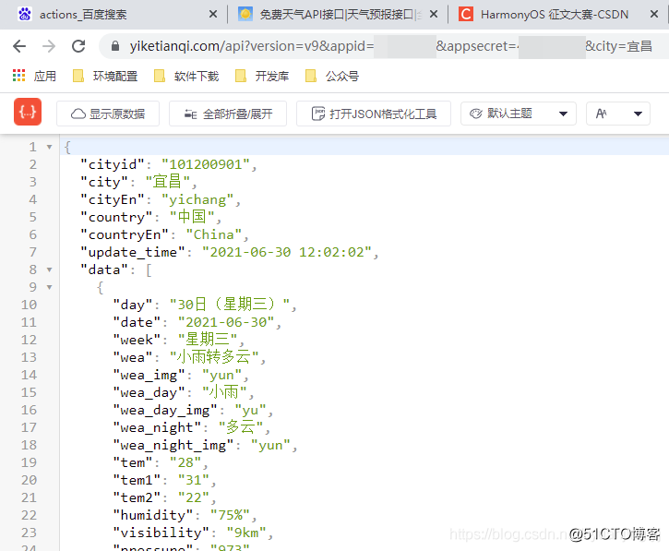The image size is (669, 551).
Task: Collapse the object at line 9
Action: pyautogui.click(x=50, y=287)
